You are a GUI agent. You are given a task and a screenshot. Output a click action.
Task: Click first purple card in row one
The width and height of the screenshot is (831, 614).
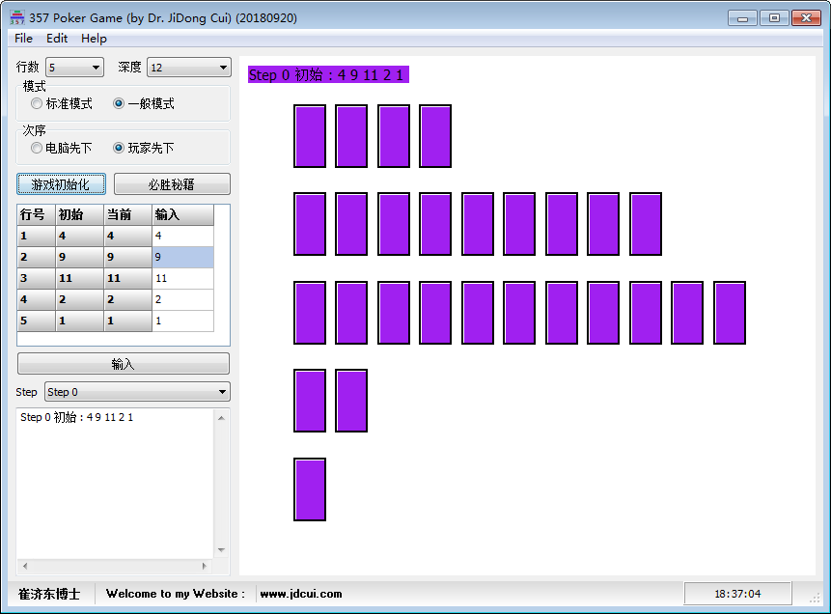(x=310, y=136)
